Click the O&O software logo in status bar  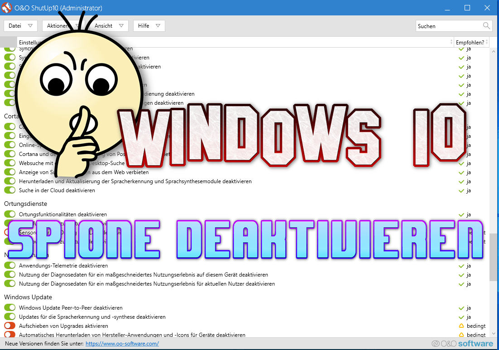point(462,344)
